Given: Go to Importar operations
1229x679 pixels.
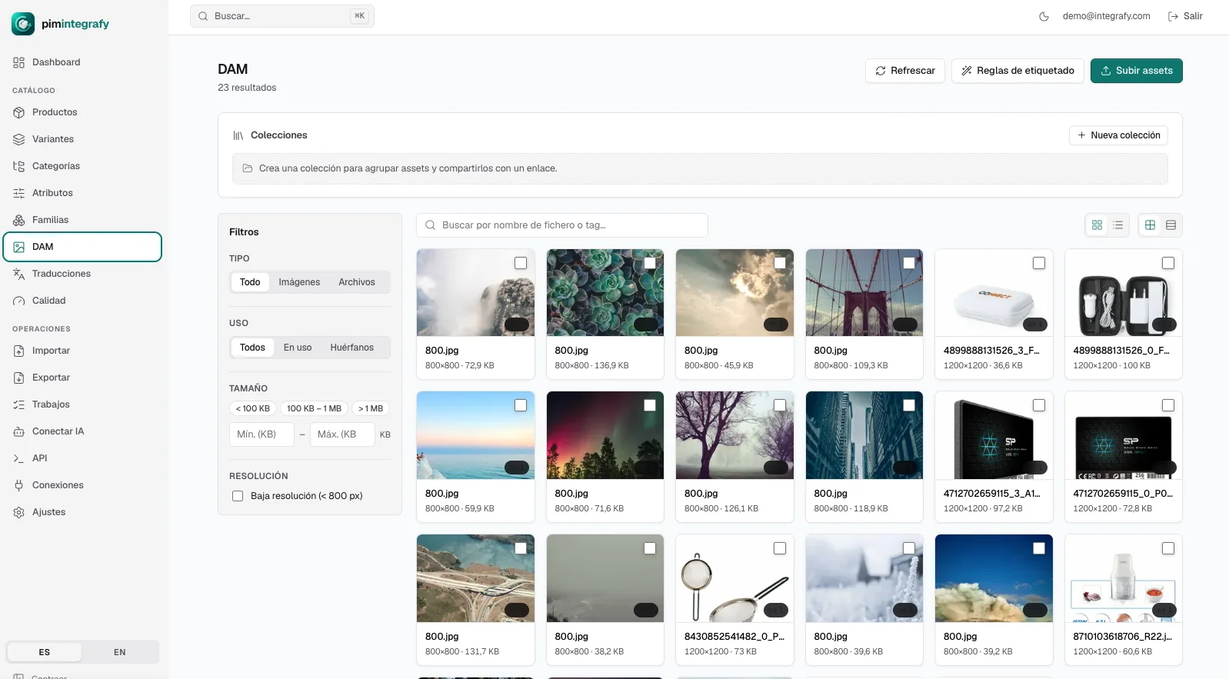Looking at the screenshot, I should 83,351.
